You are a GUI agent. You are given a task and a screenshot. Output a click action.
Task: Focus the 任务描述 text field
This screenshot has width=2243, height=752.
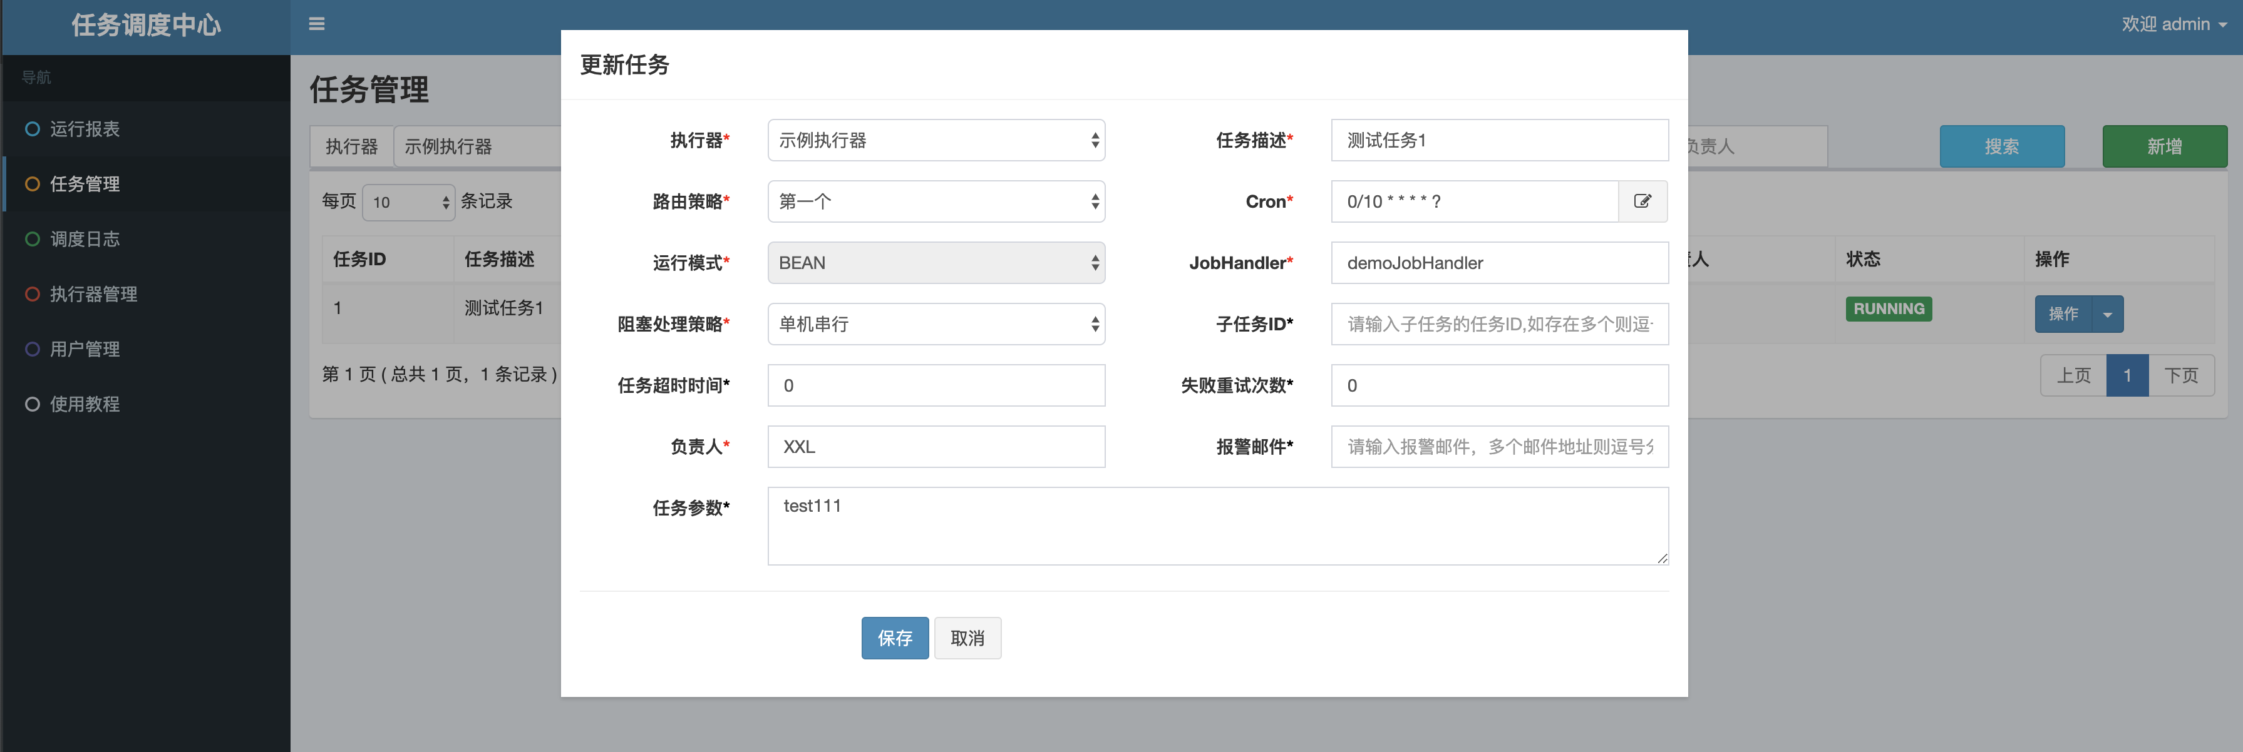[x=1498, y=140]
